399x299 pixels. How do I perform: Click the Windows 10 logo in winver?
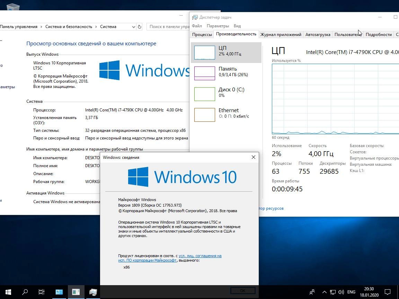182,177
